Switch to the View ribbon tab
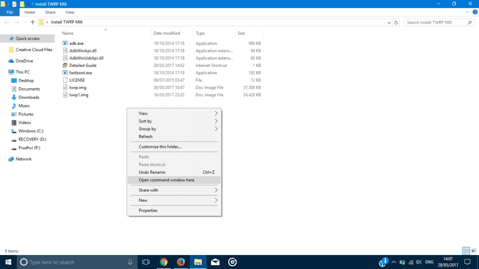479x269 pixels. click(x=70, y=12)
